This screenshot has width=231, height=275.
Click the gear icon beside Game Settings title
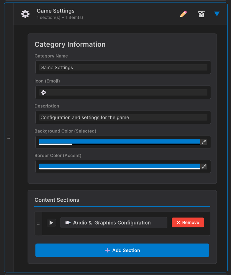pos(25,14)
